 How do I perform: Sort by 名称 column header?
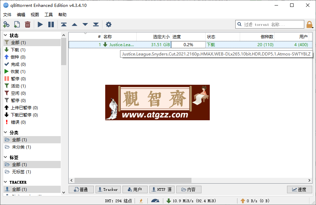coord(119,37)
